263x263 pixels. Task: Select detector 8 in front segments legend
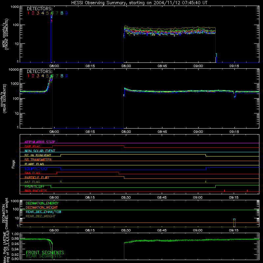(x=62, y=13)
